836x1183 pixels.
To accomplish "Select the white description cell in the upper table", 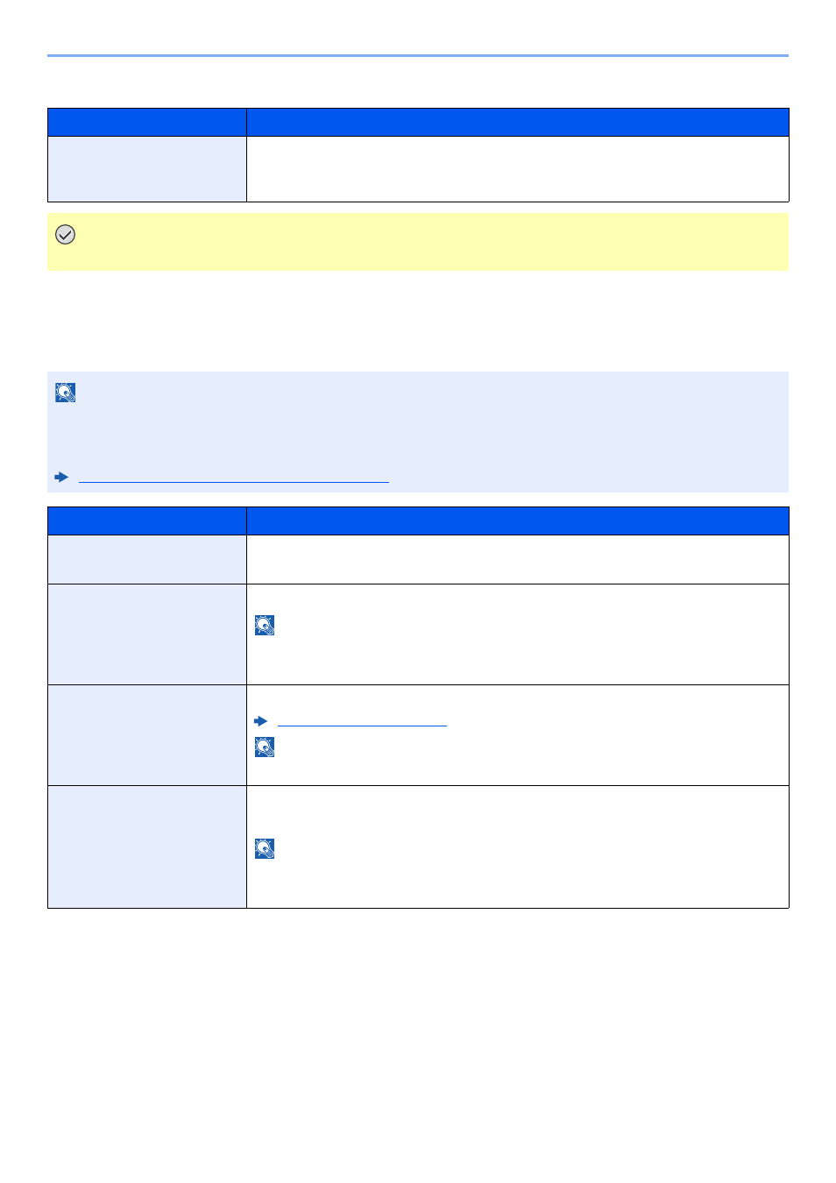I will pyautogui.click(x=518, y=169).
